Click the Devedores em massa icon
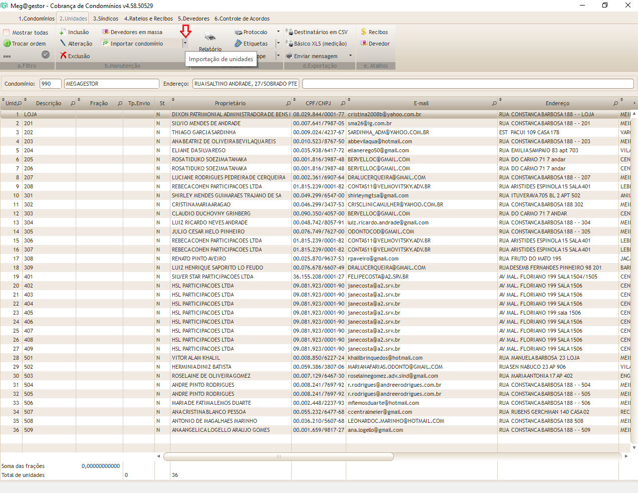 point(105,32)
